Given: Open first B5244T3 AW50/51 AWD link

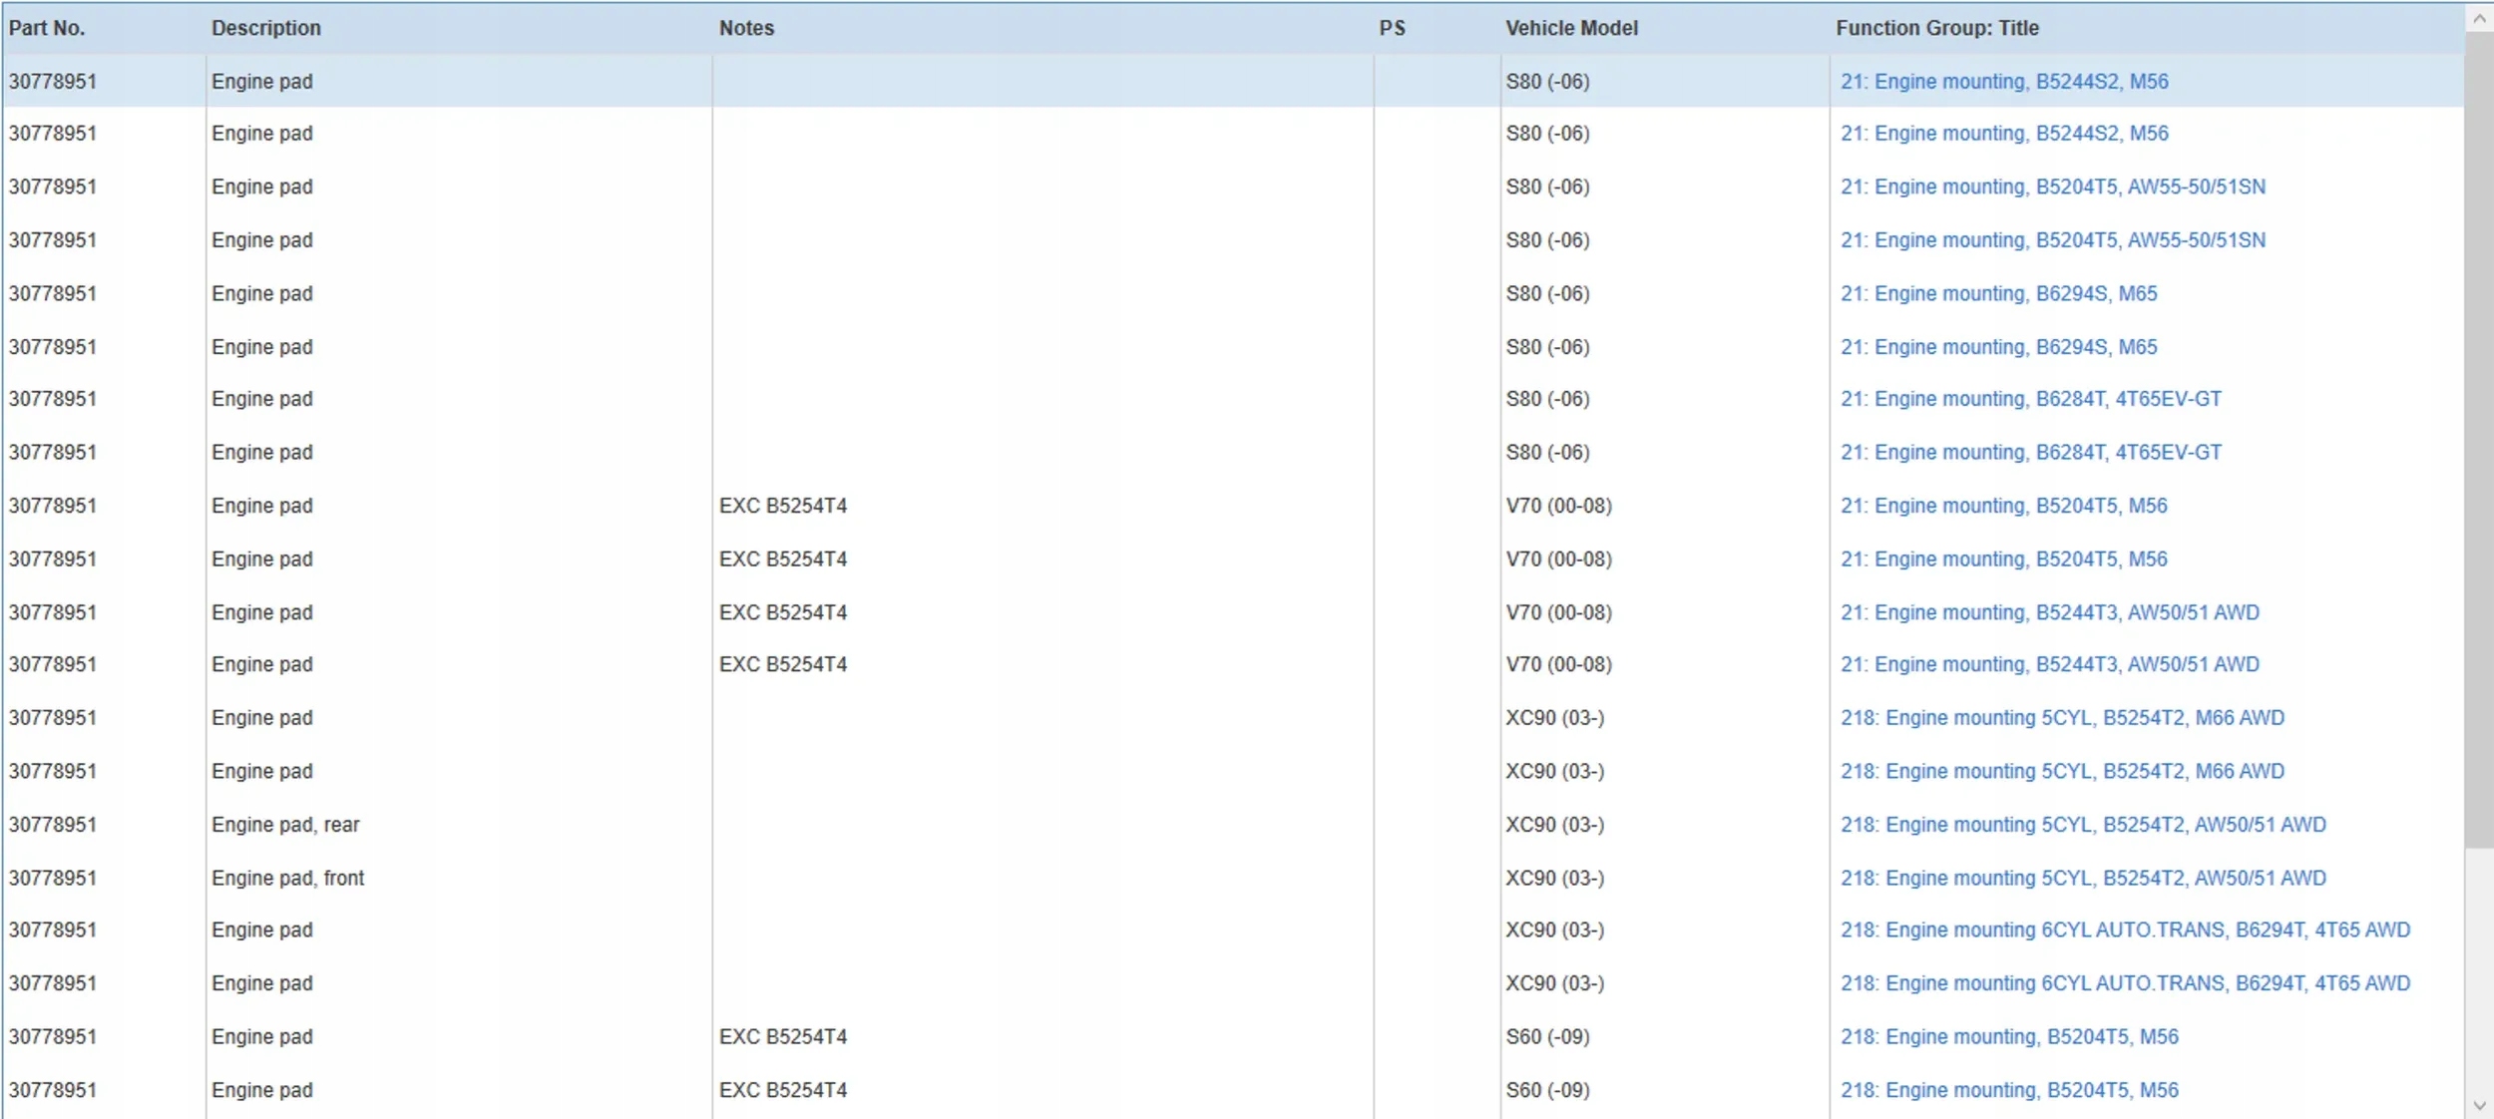Looking at the screenshot, I should click(x=2049, y=612).
